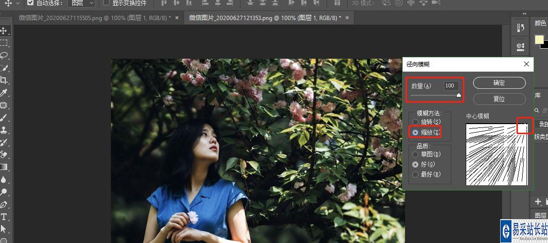Select the Clone Stamp tool
Viewport: 548px width, 243px height.
tap(4, 130)
